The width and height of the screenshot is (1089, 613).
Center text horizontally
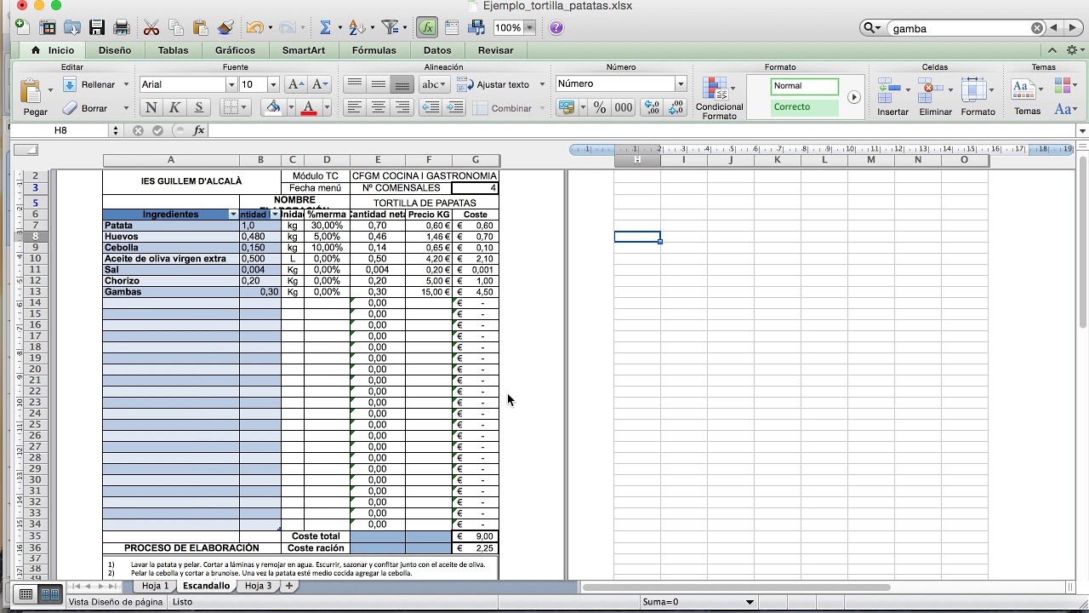[379, 107]
